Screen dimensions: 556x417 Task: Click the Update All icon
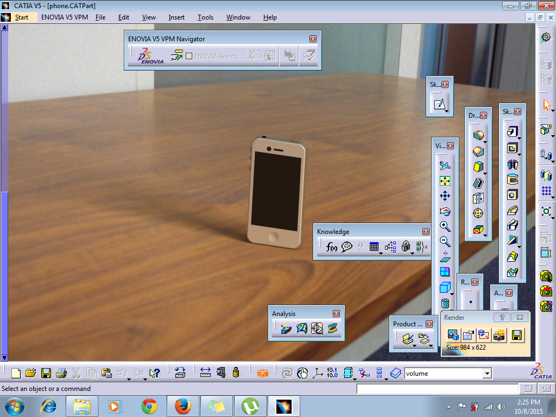pyautogui.click(x=287, y=373)
